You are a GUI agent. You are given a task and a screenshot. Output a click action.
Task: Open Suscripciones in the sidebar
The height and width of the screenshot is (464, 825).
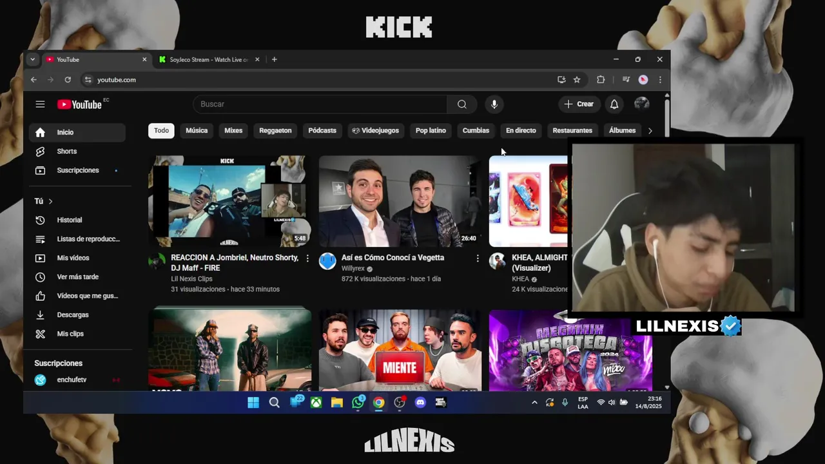pos(77,171)
